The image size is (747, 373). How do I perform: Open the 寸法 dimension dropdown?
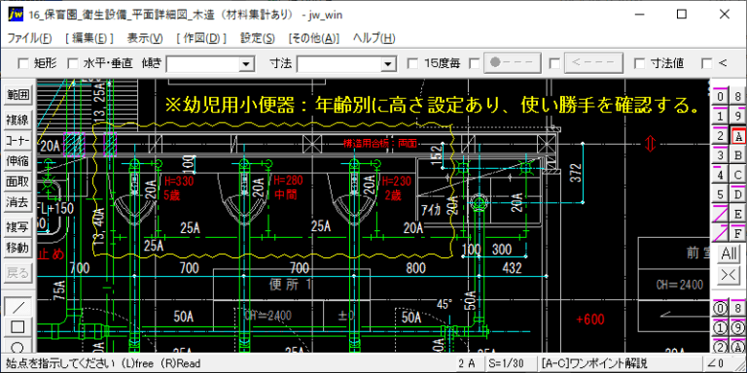click(389, 63)
